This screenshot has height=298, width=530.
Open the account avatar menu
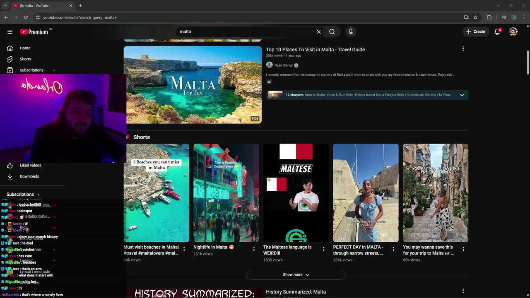point(513,31)
